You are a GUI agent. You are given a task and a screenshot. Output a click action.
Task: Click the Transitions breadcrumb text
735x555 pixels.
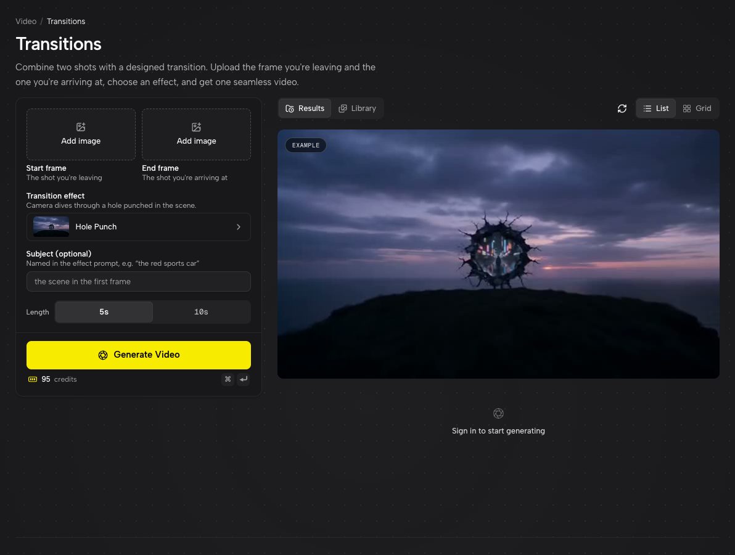click(66, 22)
